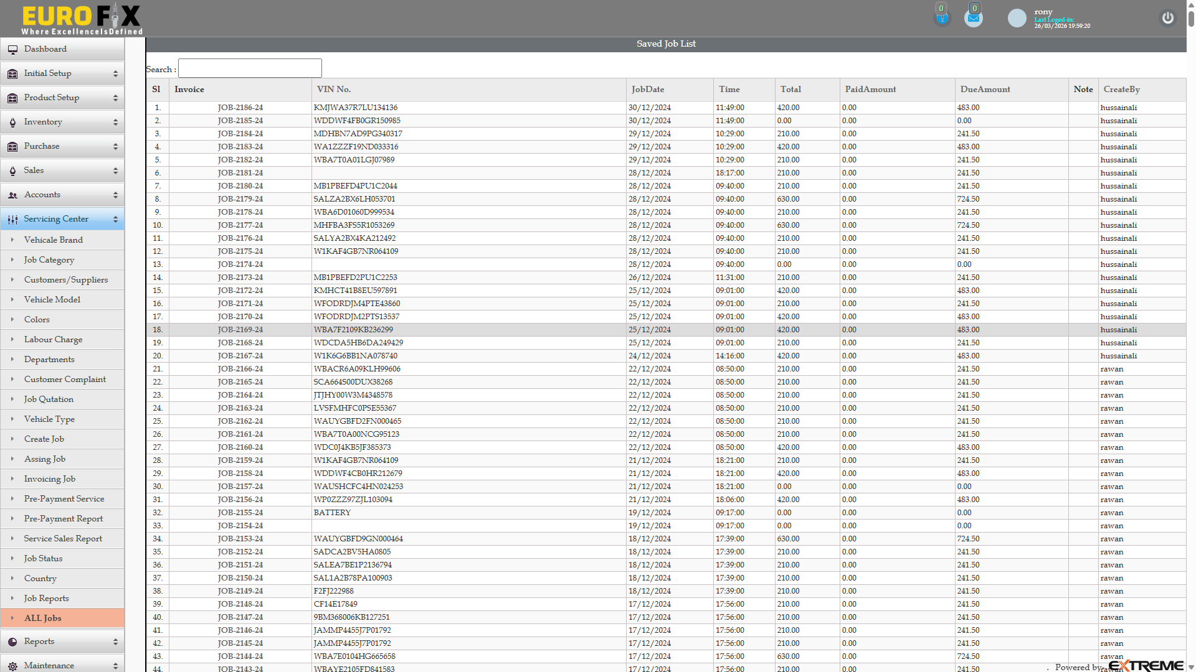
Task: Click inside the Search field
Action: [249, 68]
